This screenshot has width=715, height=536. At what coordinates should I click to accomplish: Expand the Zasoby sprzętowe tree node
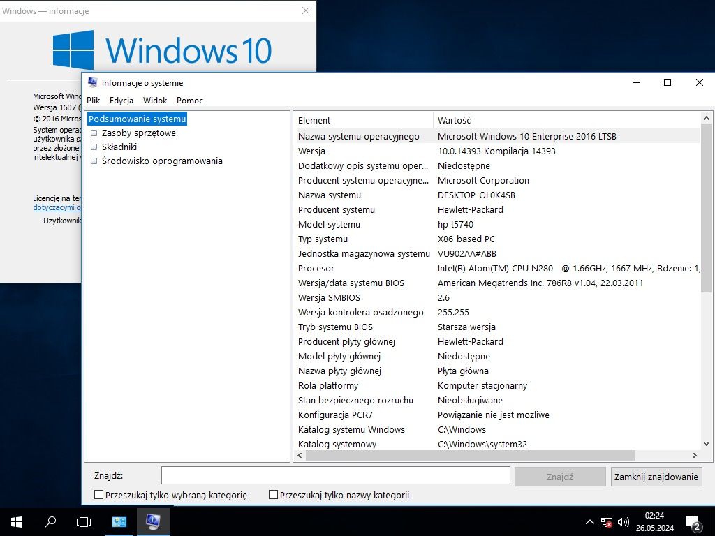[x=94, y=133]
